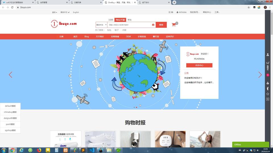This screenshot has height=153, width=273.
Task: Open a new browser tab with plus button
Action: [174, 3]
